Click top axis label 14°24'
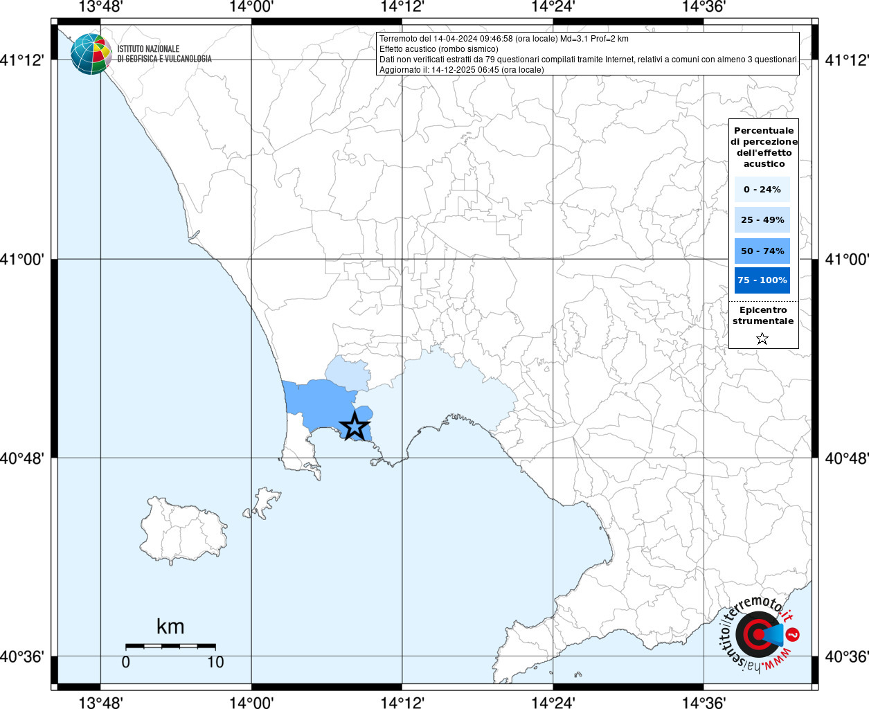Viewport: 869px width, 709px height. (x=553, y=7)
